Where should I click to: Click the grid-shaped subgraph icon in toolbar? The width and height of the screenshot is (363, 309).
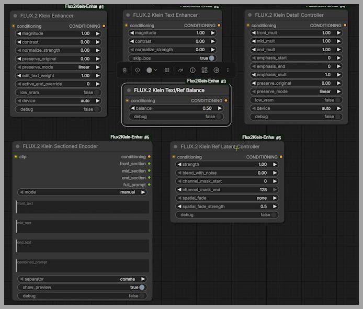click(x=205, y=70)
